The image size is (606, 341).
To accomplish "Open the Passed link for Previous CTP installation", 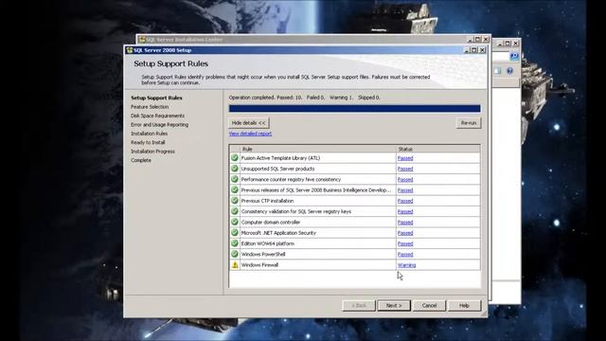I will click(x=405, y=201).
